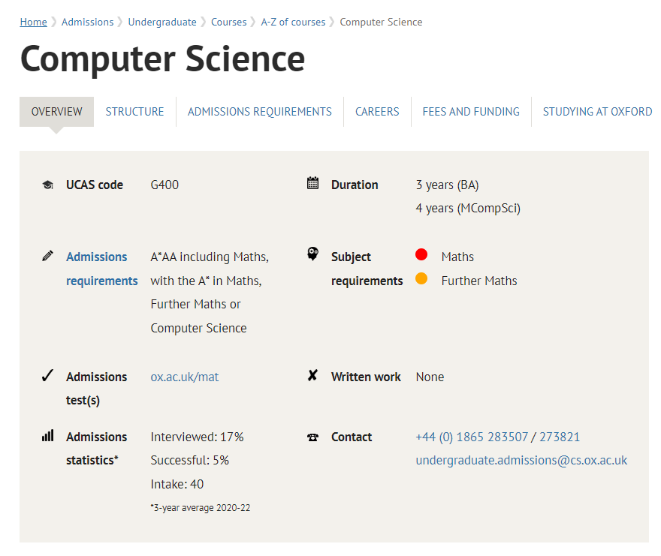Screen dimensions: 661x556
Task: Click the Written work label
Action: point(366,377)
